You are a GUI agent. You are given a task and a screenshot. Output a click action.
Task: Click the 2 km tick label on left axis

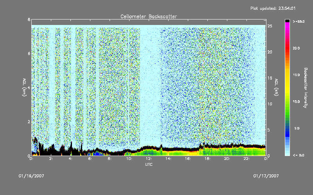(x=29, y=122)
